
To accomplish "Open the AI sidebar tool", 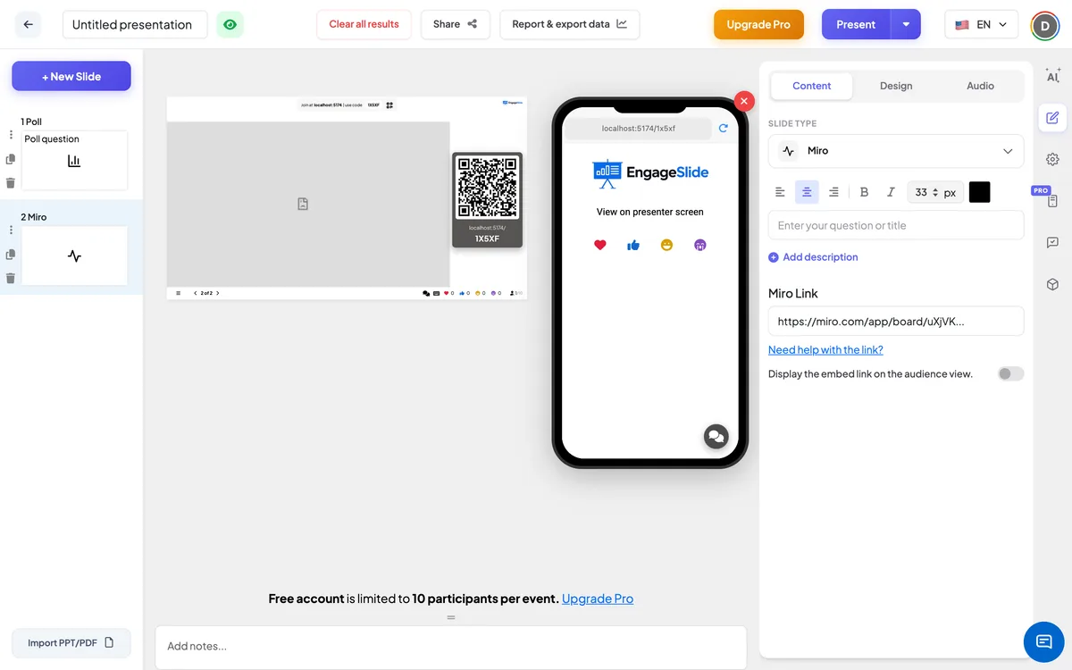I will coord(1052,77).
